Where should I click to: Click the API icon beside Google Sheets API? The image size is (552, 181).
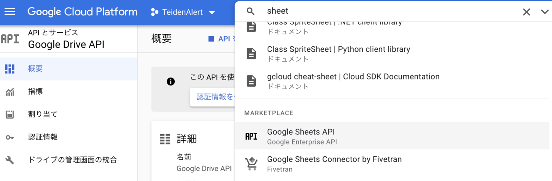click(251, 136)
